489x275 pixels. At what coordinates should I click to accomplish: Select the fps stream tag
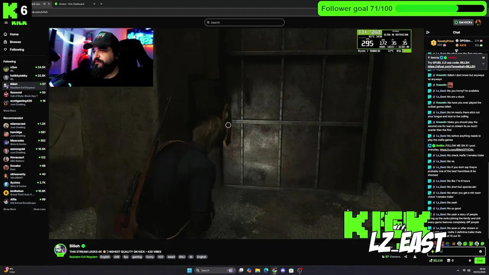click(126, 257)
